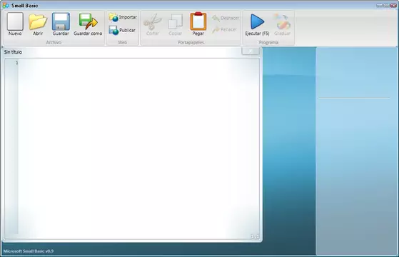Maximize the Small Basic window
399x257 pixels.
tap(386, 5)
